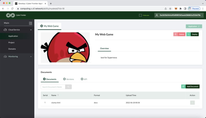The image size is (206, 118).
Task: Click the My Web Game heading title
Action: click(x=104, y=34)
